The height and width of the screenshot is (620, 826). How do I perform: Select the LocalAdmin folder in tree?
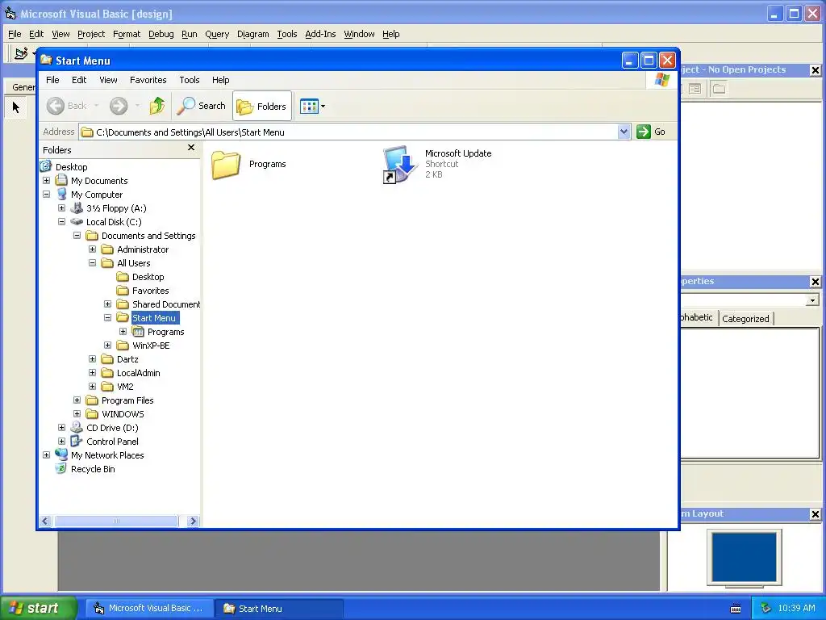(138, 373)
